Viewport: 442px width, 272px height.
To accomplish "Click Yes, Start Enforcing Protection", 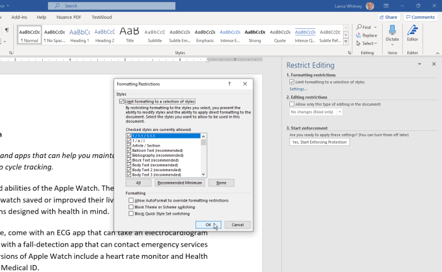I will [320, 142].
